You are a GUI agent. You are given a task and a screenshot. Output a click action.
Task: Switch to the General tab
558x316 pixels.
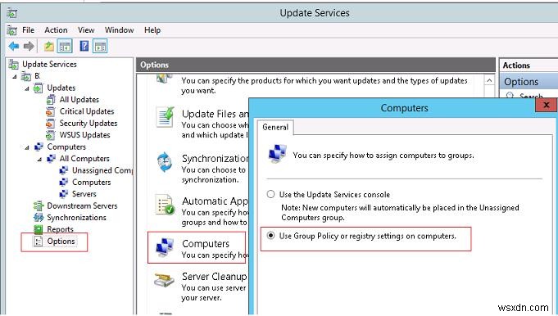click(275, 127)
